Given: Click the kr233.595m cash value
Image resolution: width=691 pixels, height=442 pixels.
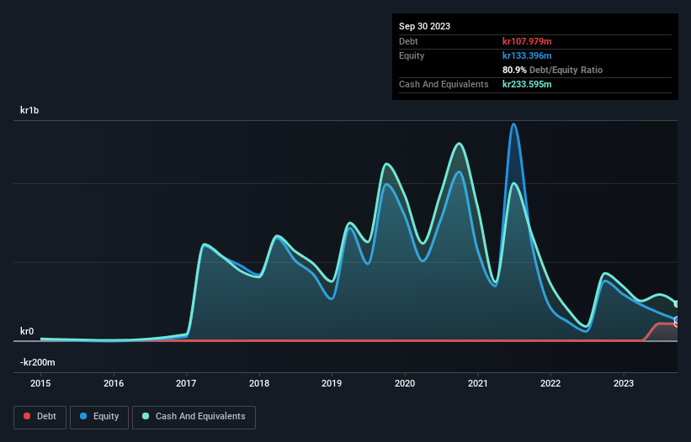Looking at the screenshot, I should [527, 84].
